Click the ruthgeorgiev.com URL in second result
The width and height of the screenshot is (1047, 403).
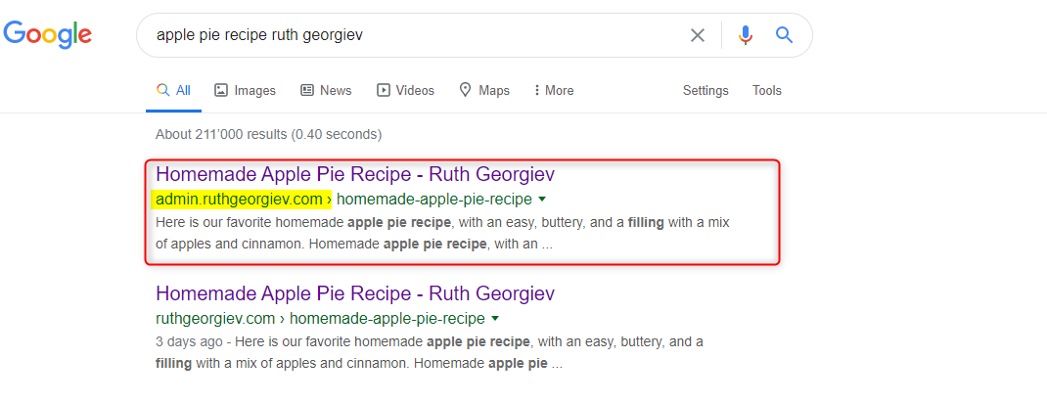point(215,319)
